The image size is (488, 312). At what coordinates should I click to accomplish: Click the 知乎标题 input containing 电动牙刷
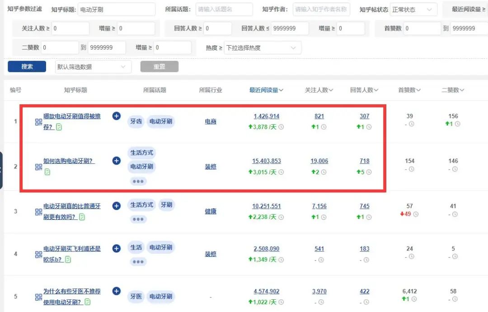click(x=116, y=9)
